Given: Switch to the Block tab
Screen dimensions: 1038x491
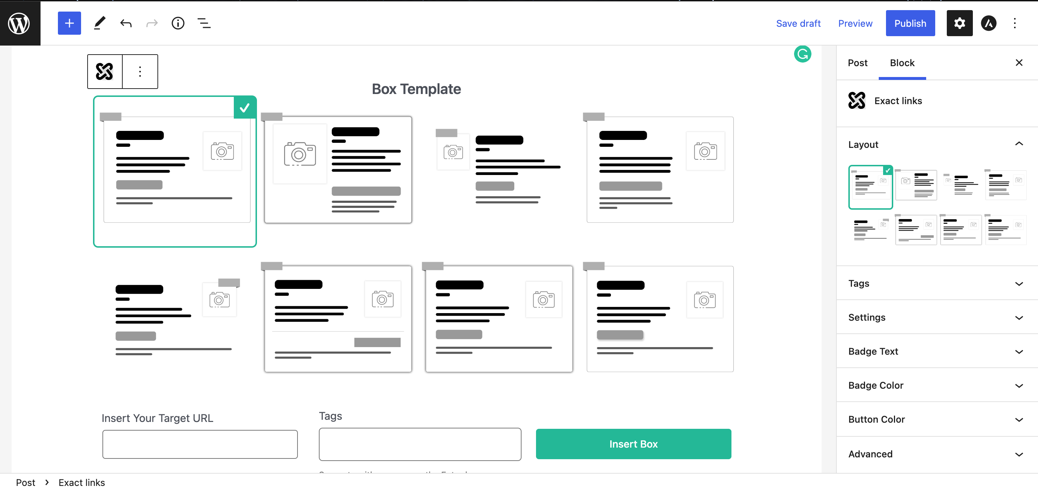Looking at the screenshot, I should tap(902, 62).
